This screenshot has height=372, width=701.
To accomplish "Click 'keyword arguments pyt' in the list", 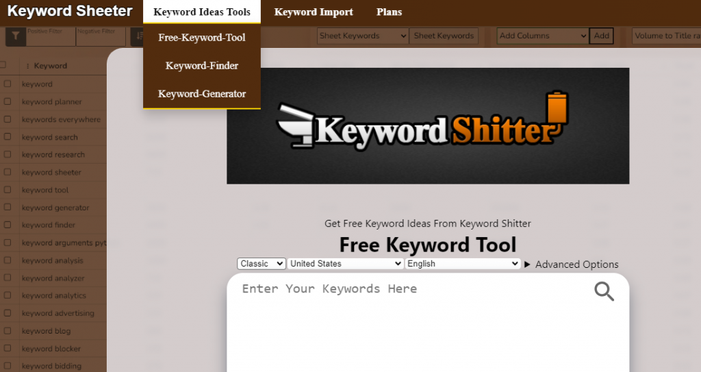I will pos(64,243).
